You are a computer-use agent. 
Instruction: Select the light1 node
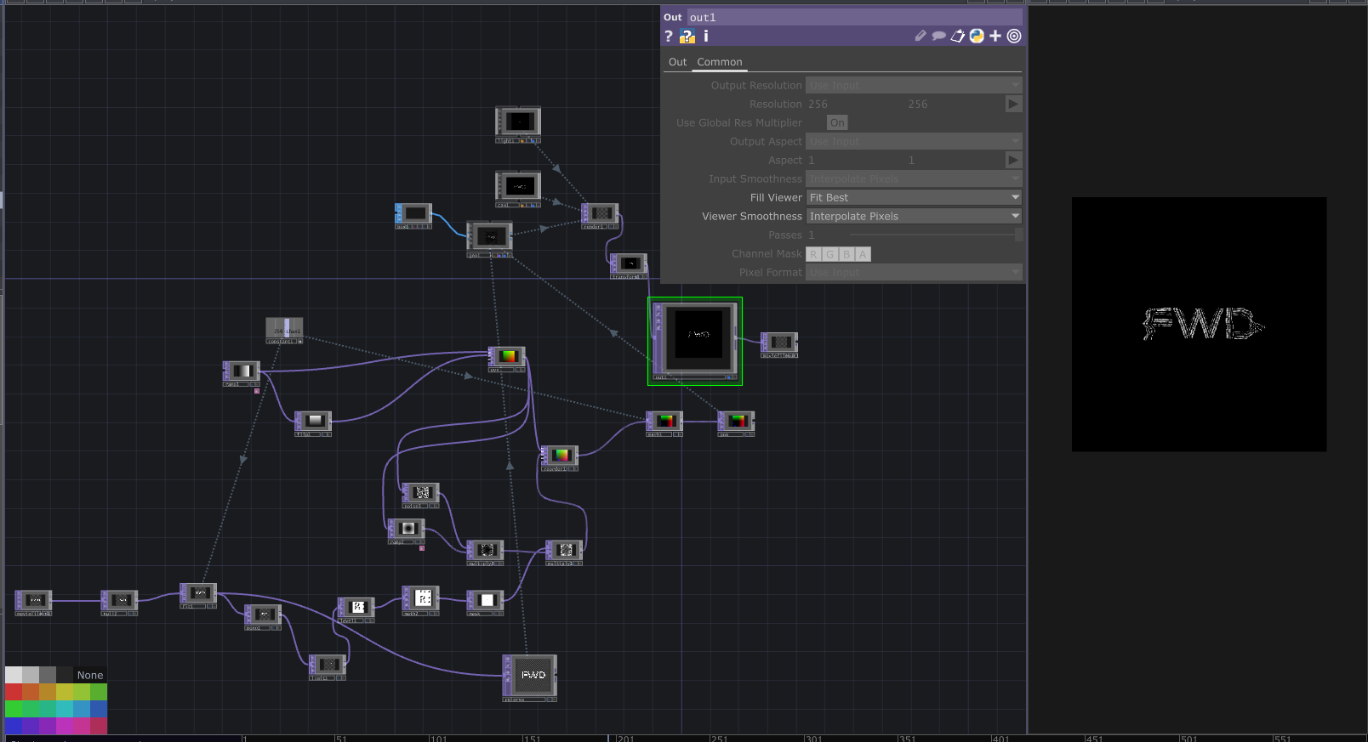tap(518, 123)
